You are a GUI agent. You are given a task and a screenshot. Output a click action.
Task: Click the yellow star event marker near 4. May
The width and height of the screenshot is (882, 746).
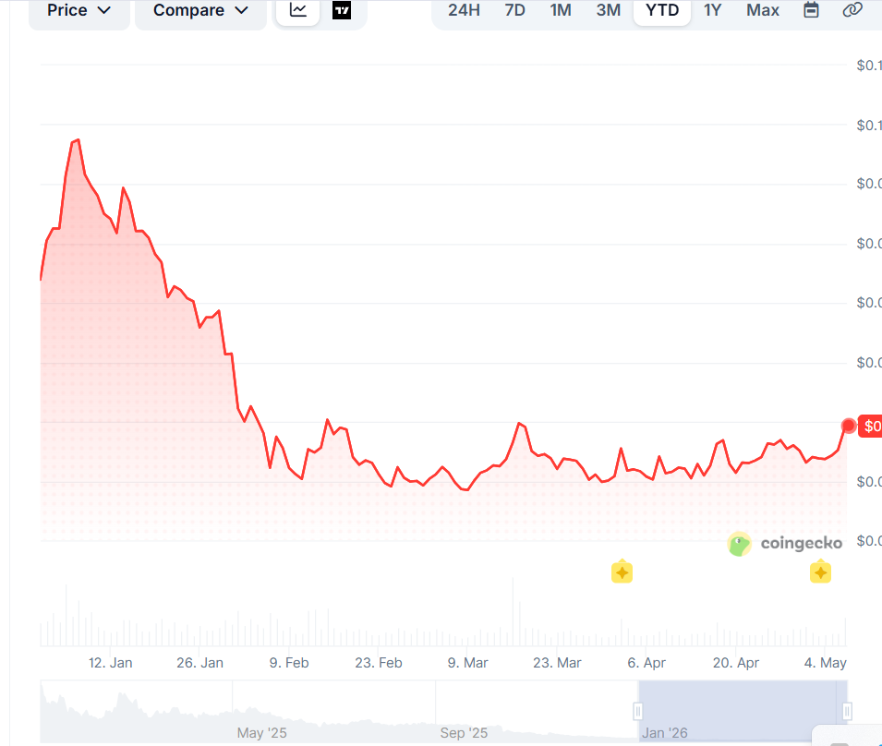coord(820,572)
